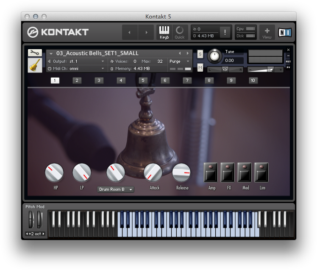Image resolution: width=317 pixels, height=270 pixels.
Task: Toggle the Keyb on-screen keyboard button
Action: tap(164, 32)
